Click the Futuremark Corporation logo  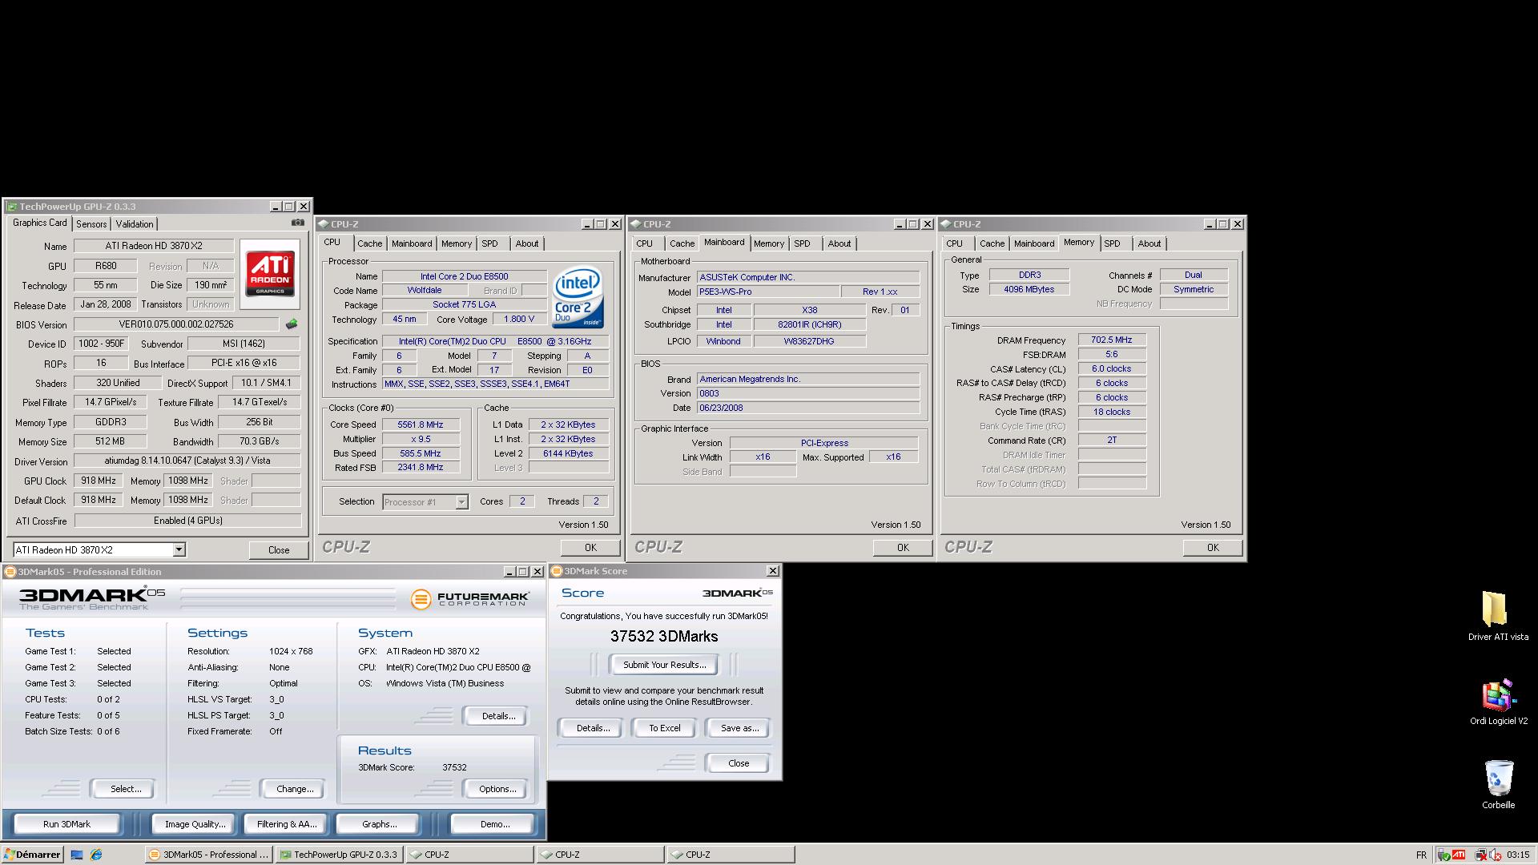470,598
